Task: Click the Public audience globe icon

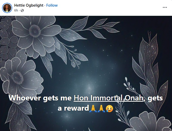Action: pyautogui.click(x=22, y=10)
